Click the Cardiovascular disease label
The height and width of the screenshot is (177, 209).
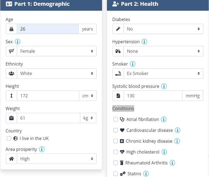tap(149, 130)
